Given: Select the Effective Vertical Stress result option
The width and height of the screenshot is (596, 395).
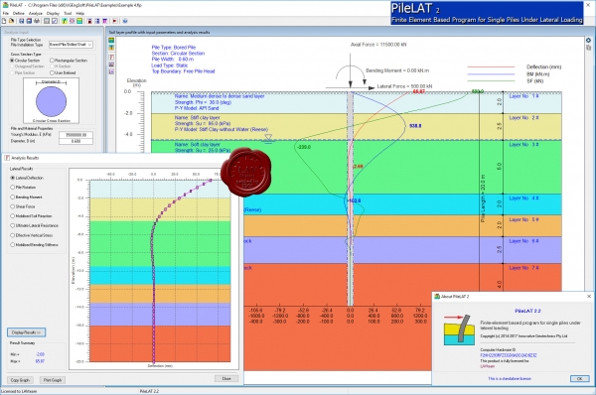Looking at the screenshot, I should [13, 235].
